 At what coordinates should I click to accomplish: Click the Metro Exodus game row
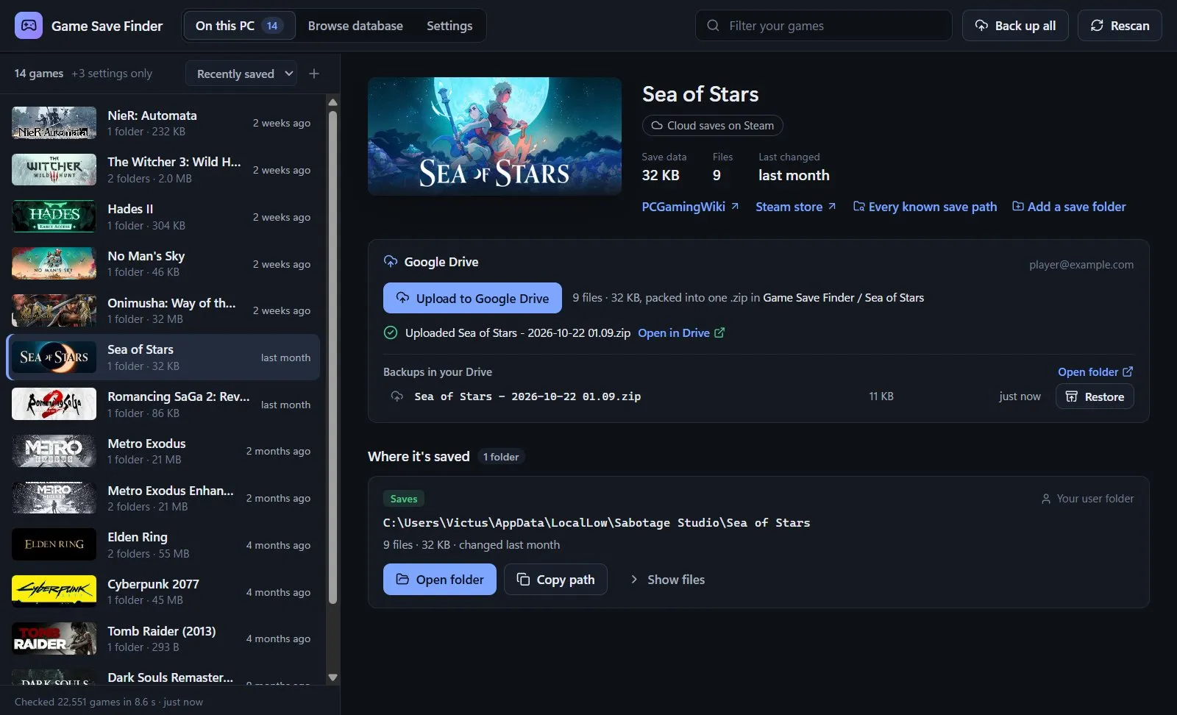point(163,451)
